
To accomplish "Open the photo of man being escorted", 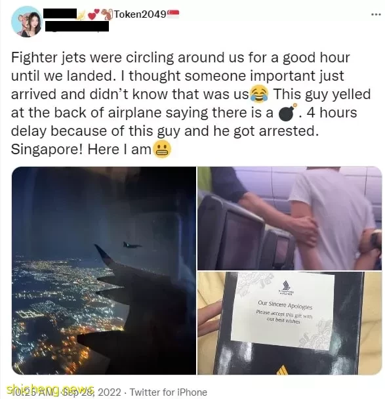I will (290, 219).
